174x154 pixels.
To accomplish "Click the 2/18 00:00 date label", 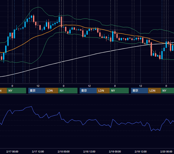I will click(63, 151).
